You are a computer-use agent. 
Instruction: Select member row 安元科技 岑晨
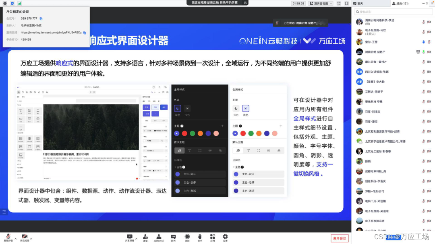(x=394, y=102)
